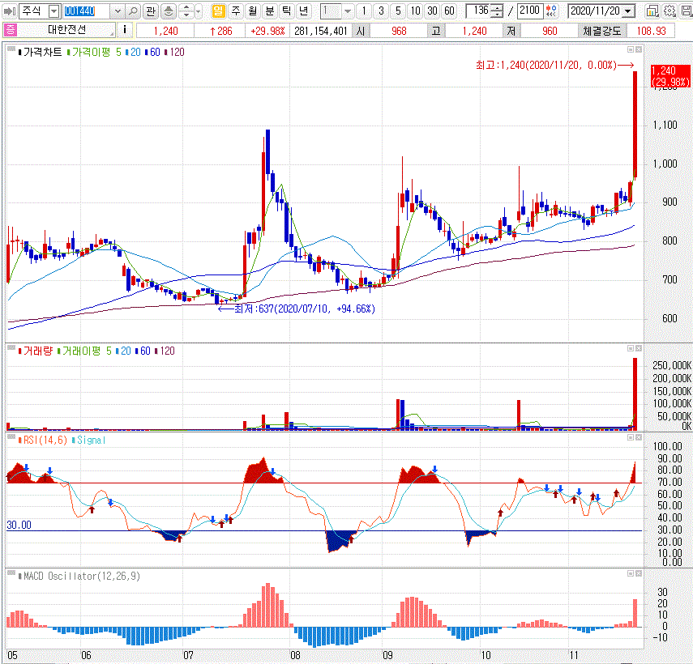Click the +29.98% change rate cell
693x664 pixels.
click(267, 31)
